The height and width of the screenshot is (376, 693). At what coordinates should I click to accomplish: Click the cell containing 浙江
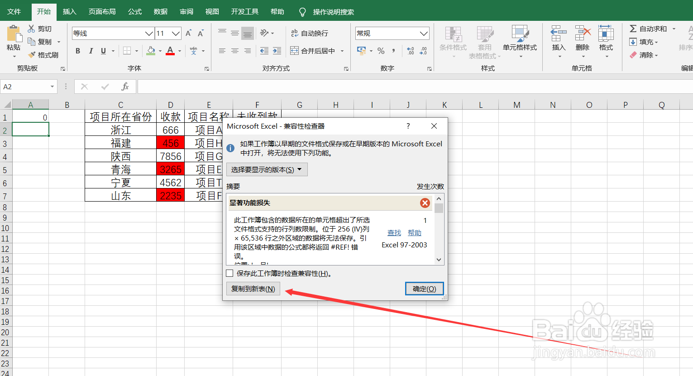tap(120, 130)
